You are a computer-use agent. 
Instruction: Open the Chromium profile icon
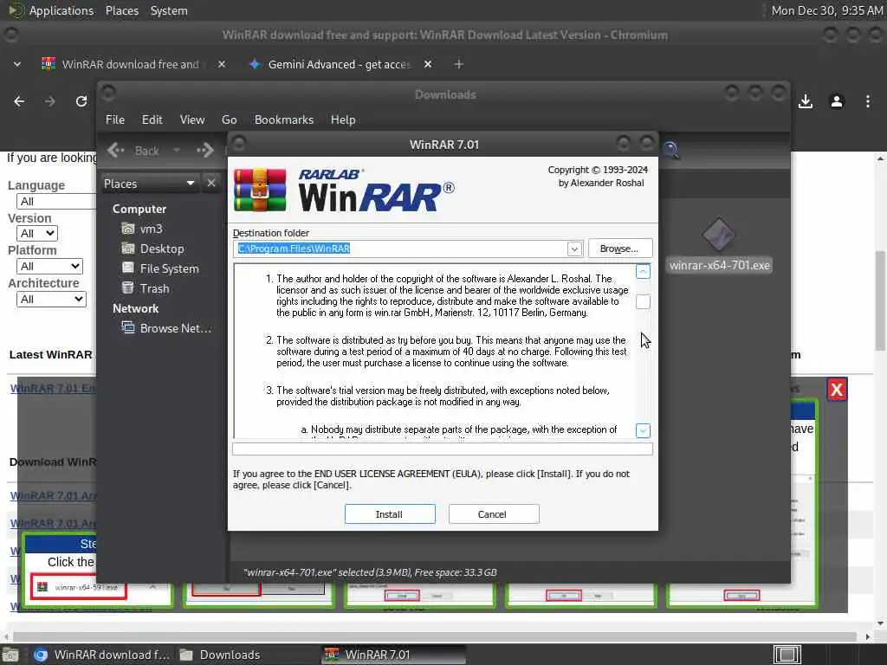pos(837,101)
